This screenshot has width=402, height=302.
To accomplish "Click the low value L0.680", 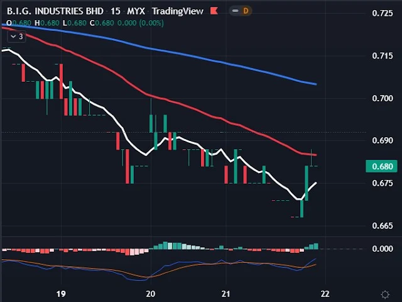I will click(x=75, y=23).
